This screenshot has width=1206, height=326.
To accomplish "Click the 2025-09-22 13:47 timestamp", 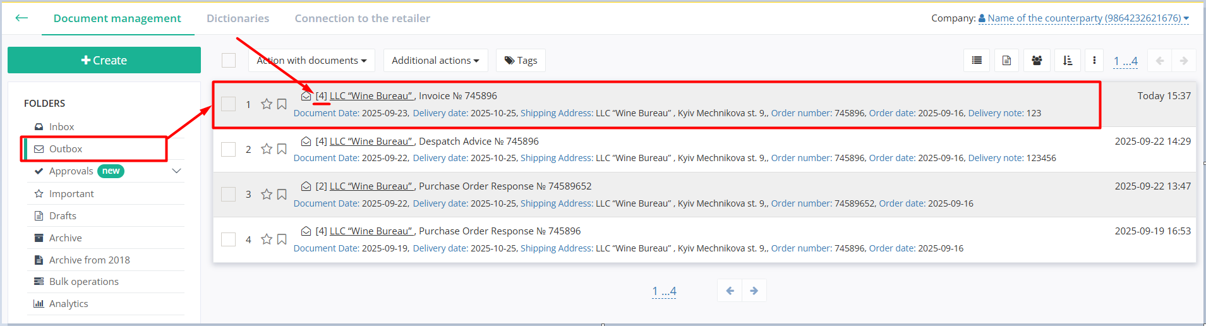I will click(x=1153, y=186).
